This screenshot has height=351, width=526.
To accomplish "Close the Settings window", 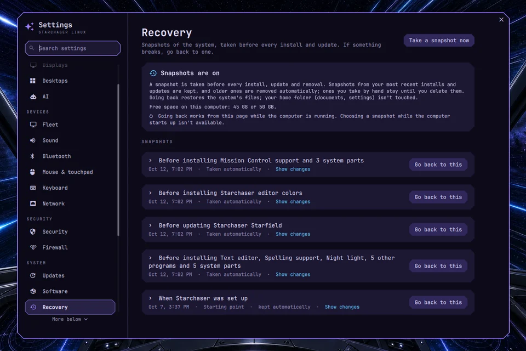I will [x=501, y=20].
